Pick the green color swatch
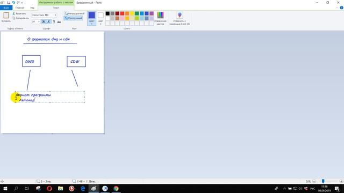 (137, 13)
